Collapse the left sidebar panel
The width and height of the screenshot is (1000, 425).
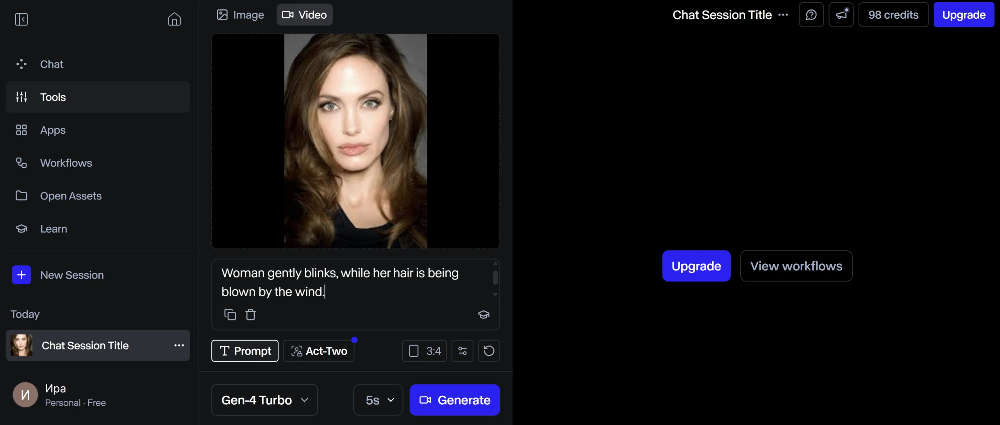click(x=21, y=19)
